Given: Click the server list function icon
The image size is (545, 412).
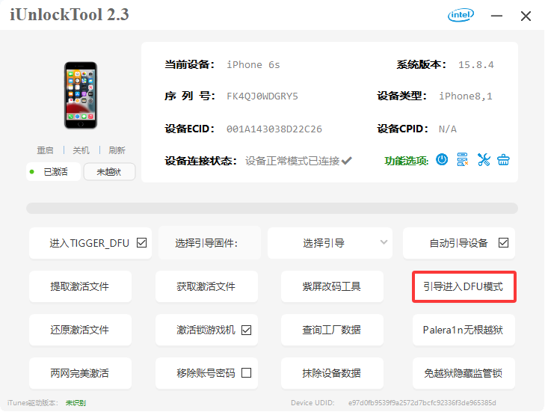Looking at the screenshot, I should pos(462,160).
